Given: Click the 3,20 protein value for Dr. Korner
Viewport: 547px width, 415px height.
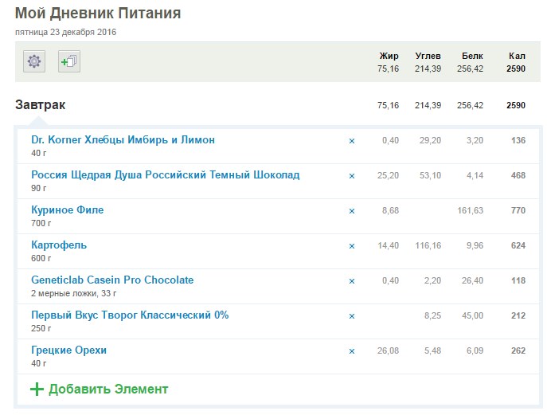Looking at the screenshot, I should point(475,140).
